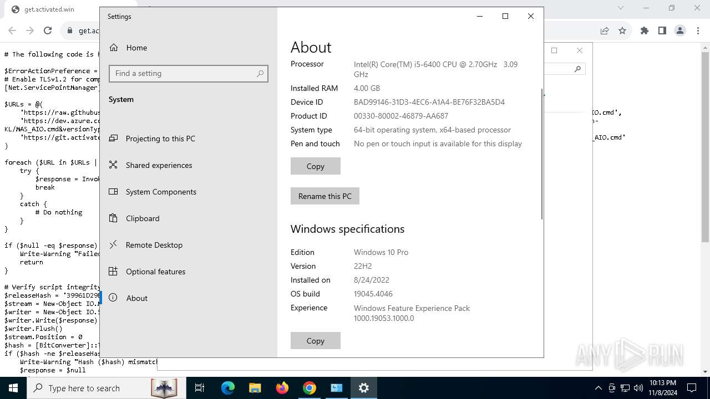Click the OS build value 19045.4046
Viewport: 710px width, 399px height.
[x=373, y=294]
